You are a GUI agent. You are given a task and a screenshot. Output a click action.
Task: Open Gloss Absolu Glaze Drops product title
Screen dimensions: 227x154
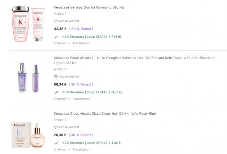tap(105, 114)
